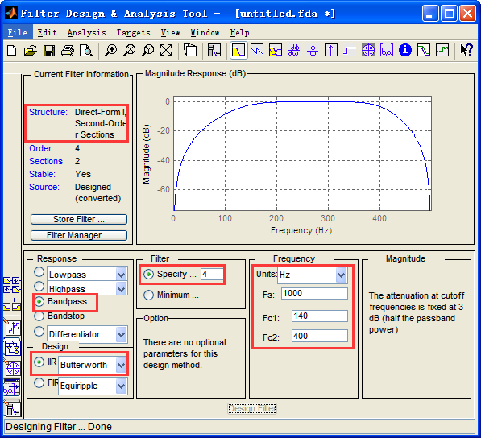Click the Filter Manager button

79,235
